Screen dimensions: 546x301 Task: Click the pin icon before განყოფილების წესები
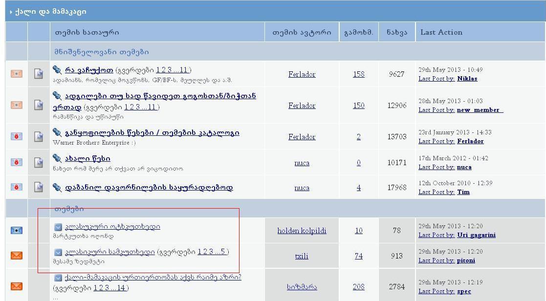point(57,132)
